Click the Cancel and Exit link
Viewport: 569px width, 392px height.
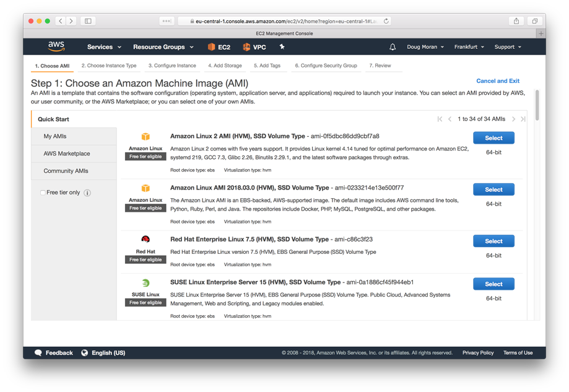click(x=498, y=81)
